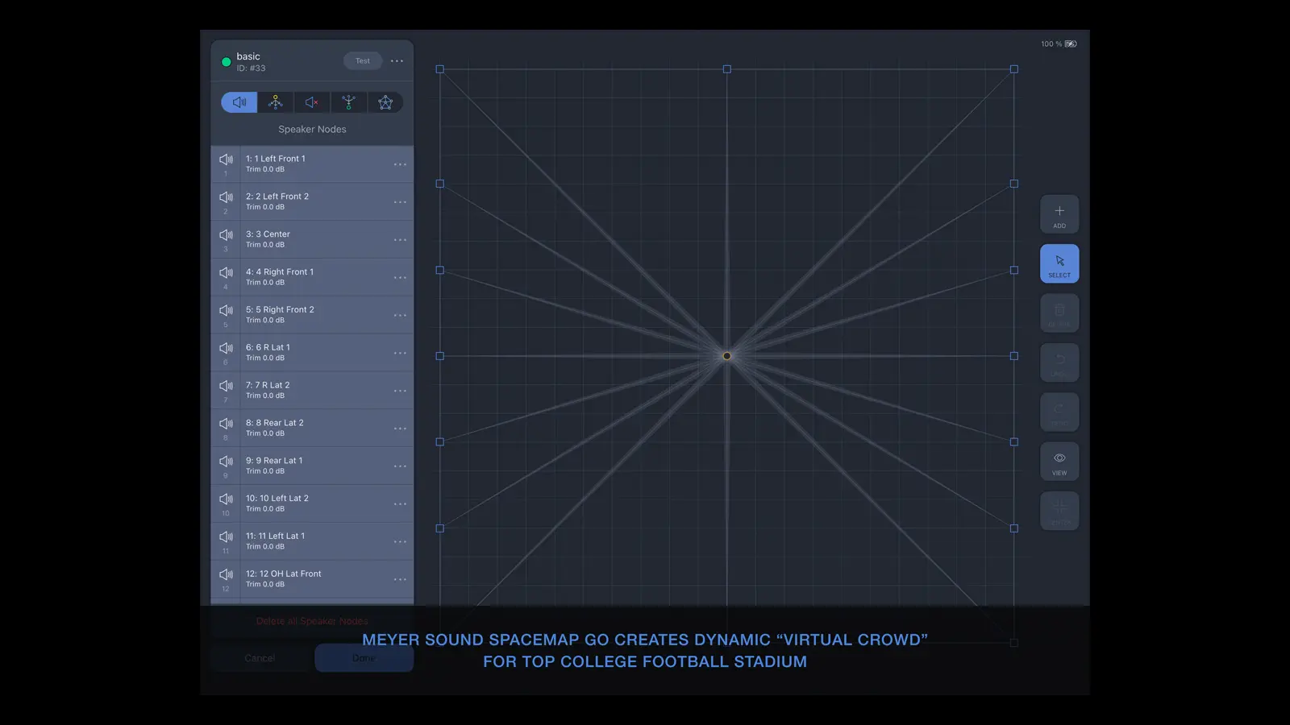Switch to the Spacemap pentagon tab
The width and height of the screenshot is (1290, 725).
[385, 102]
